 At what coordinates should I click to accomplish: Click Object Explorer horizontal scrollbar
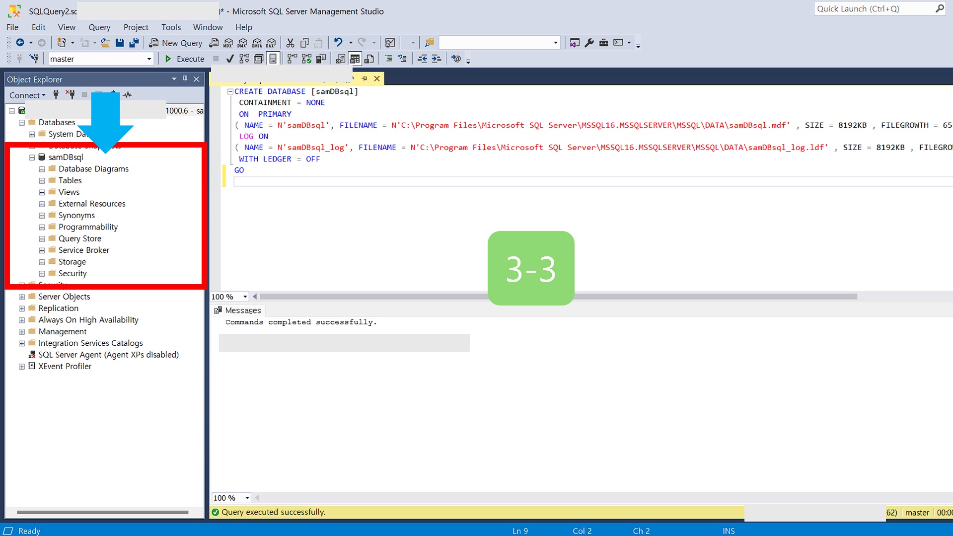(102, 512)
